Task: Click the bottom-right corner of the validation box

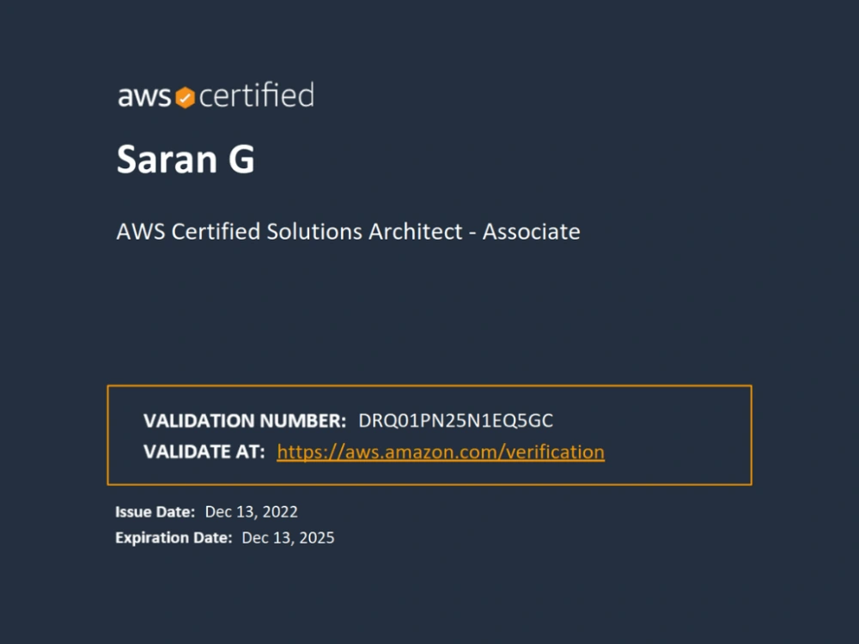Action: coord(751,483)
